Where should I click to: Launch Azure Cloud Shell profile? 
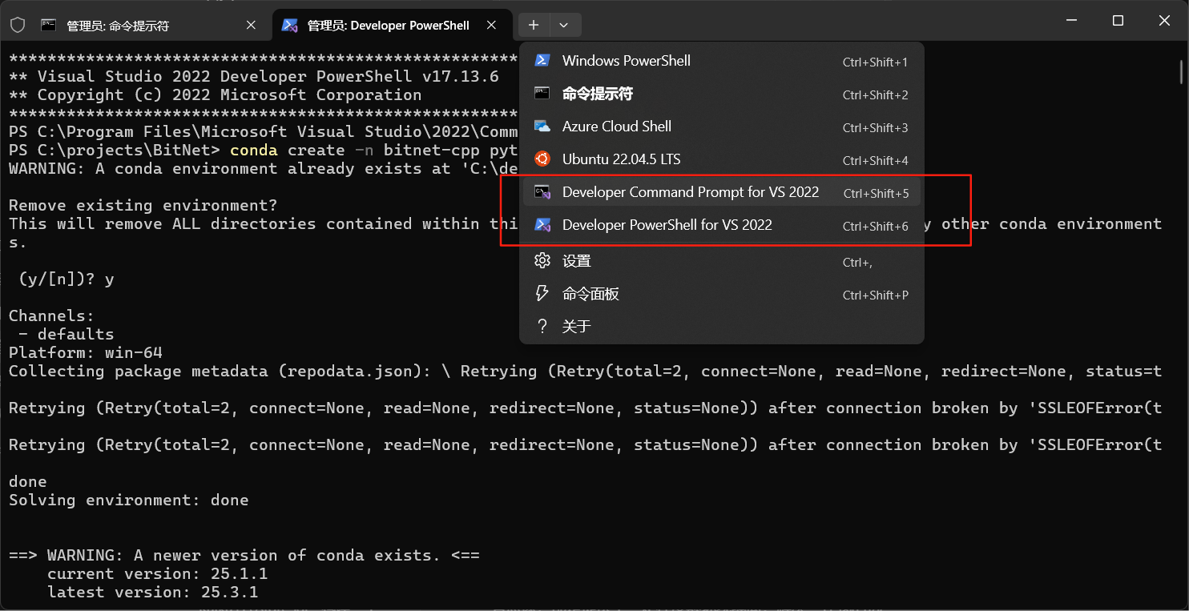point(721,127)
